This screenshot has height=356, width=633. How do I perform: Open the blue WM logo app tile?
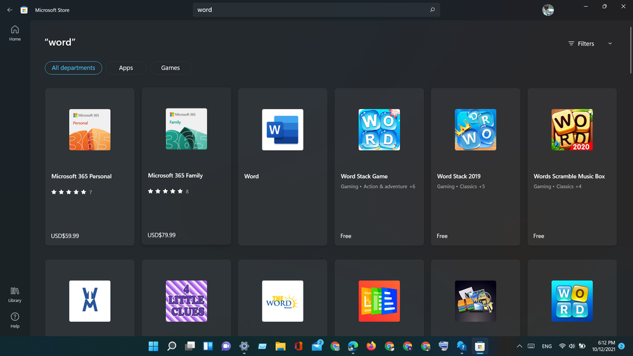tap(89, 301)
